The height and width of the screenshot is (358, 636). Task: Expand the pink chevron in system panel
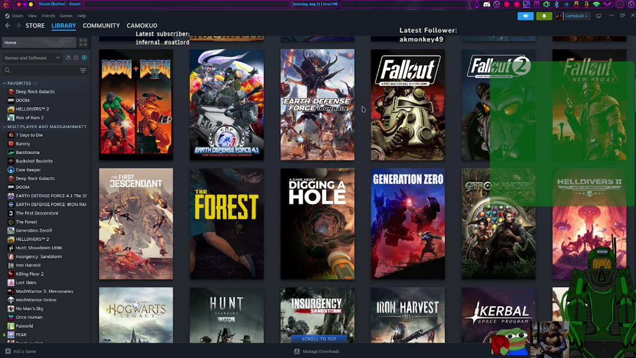click(x=607, y=4)
